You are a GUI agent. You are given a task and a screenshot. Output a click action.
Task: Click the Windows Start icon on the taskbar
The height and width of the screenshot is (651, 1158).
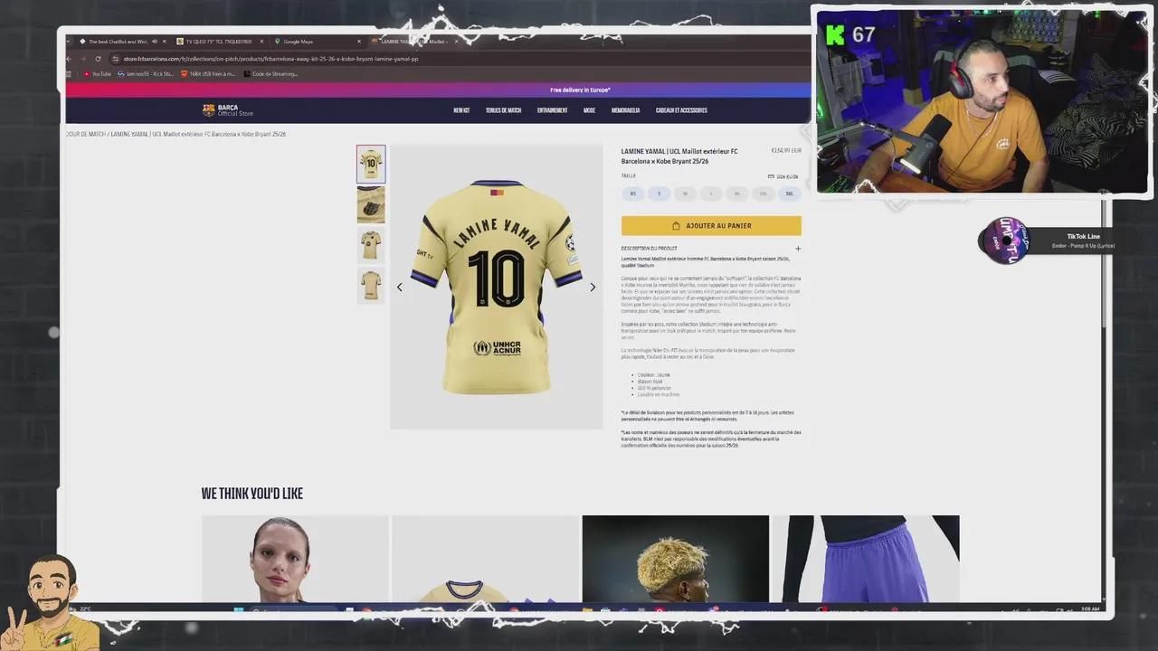[x=239, y=610]
